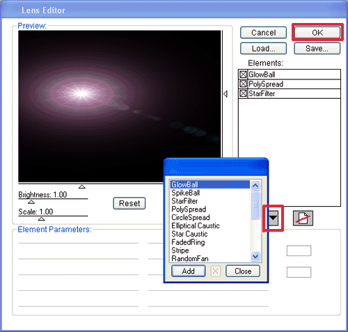
Task: Open the Load... lens dialog
Action: tap(263, 49)
